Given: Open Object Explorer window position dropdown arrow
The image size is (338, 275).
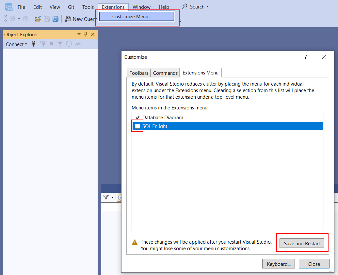Looking at the screenshot, I should point(79,34).
